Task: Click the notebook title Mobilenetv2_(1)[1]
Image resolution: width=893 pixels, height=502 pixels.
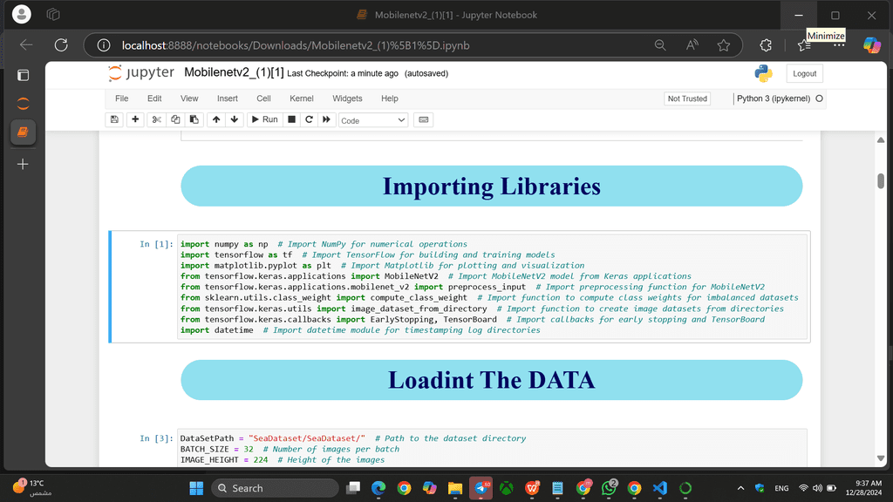Action: coord(234,73)
